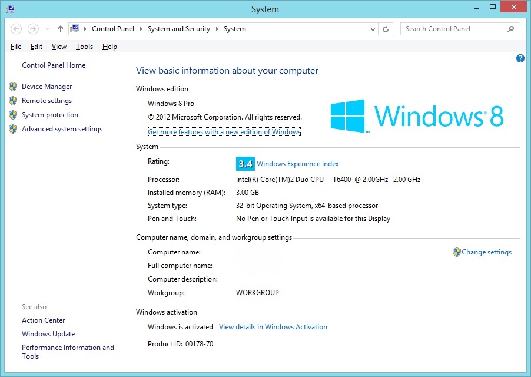Image resolution: width=531 pixels, height=377 pixels.
Task: Open the recent pages dropdown beside Forward
Action: 47,28
